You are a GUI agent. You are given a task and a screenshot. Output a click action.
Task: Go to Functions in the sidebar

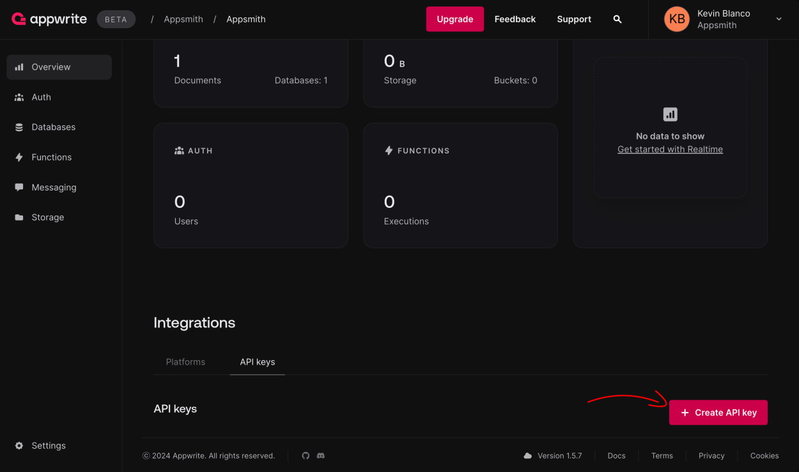pyautogui.click(x=51, y=157)
